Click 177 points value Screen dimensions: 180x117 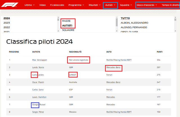pos(159,97)
